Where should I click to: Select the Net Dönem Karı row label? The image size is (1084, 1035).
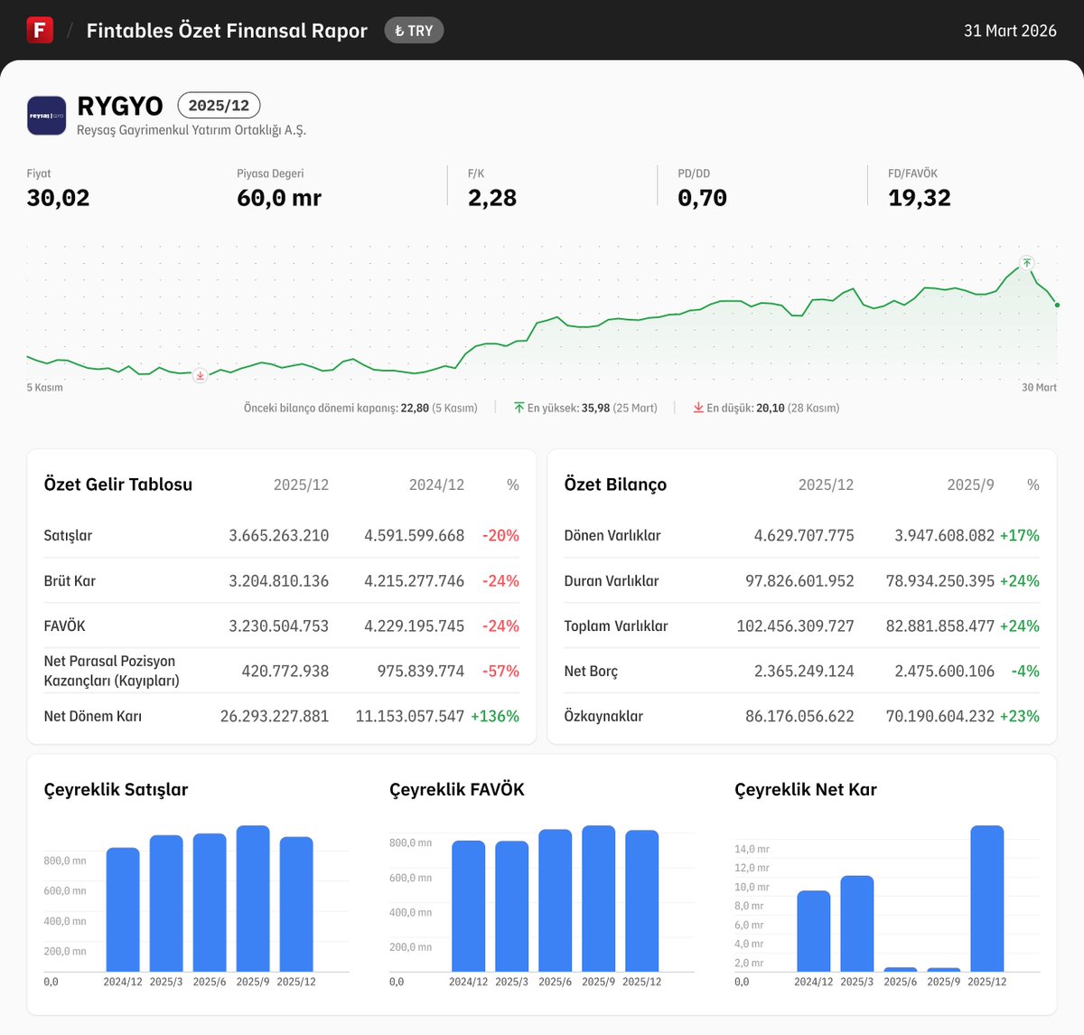point(93,716)
